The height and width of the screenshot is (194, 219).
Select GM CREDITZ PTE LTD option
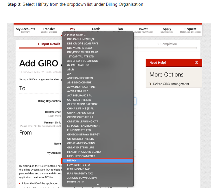click(x=98, y=139)
